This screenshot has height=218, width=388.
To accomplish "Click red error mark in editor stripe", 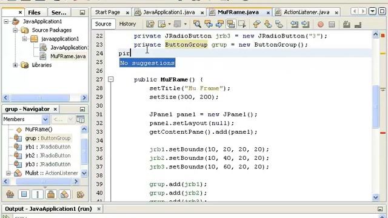I will coord(383,133).
